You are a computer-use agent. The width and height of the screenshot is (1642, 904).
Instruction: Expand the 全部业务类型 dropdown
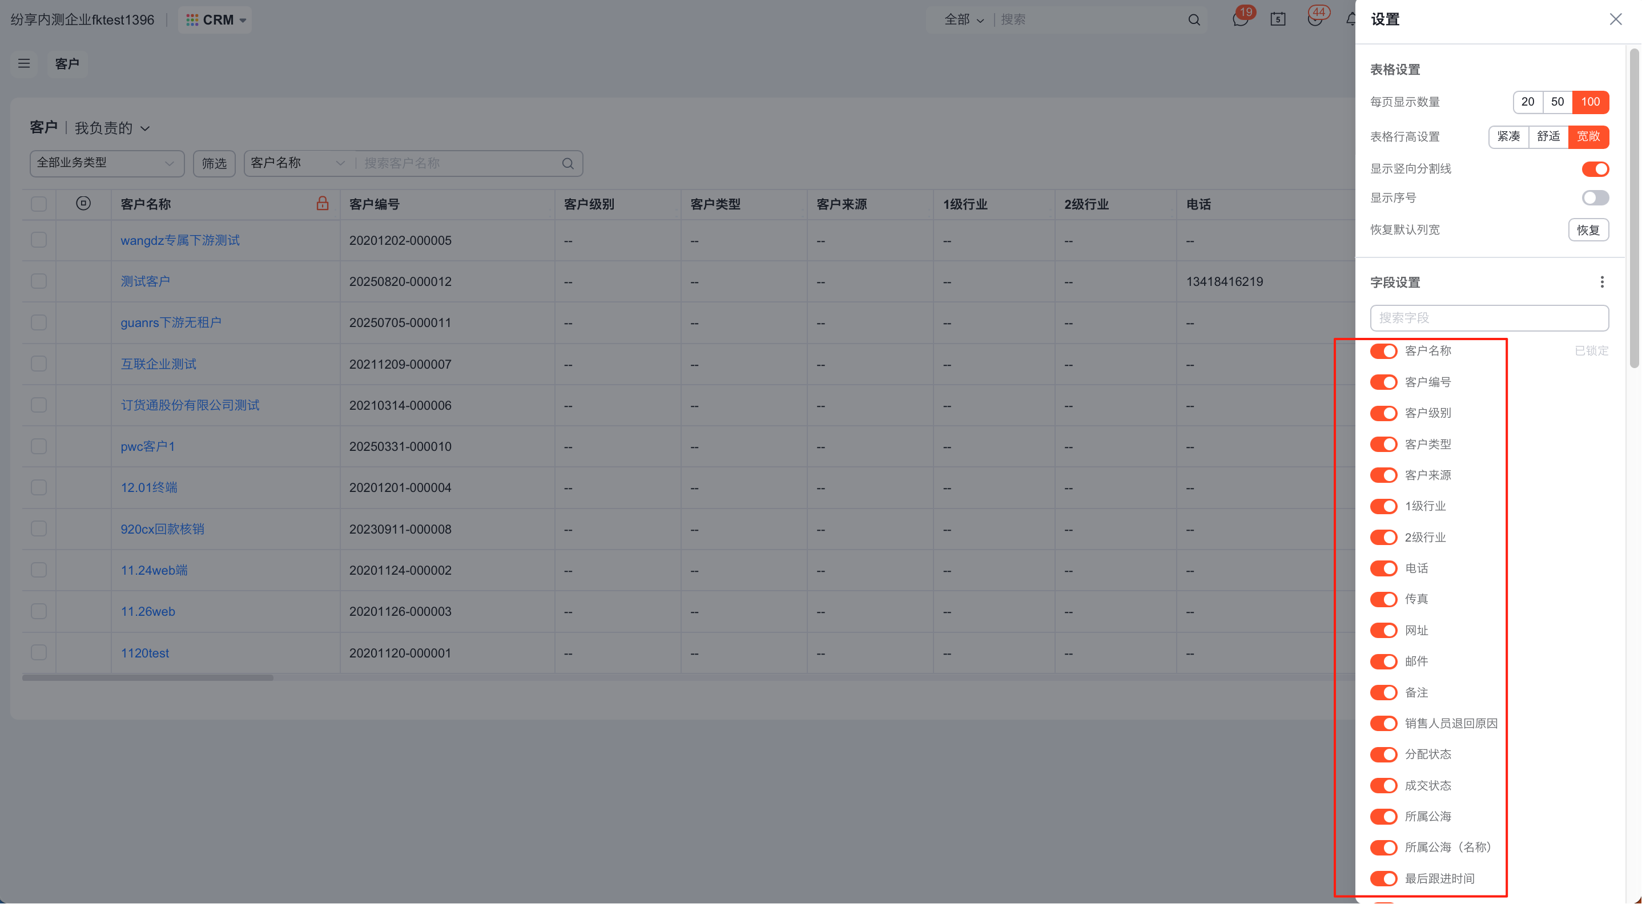106,164
